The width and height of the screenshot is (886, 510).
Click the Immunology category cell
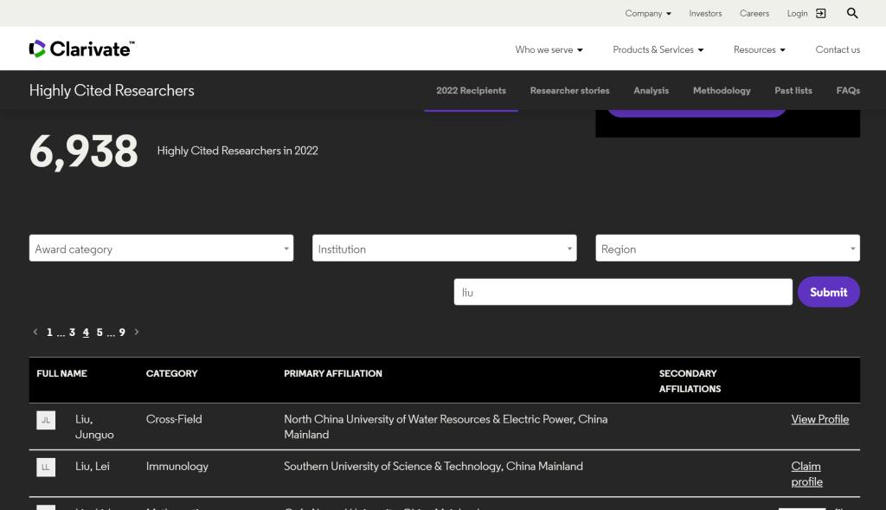click(177, 467)
